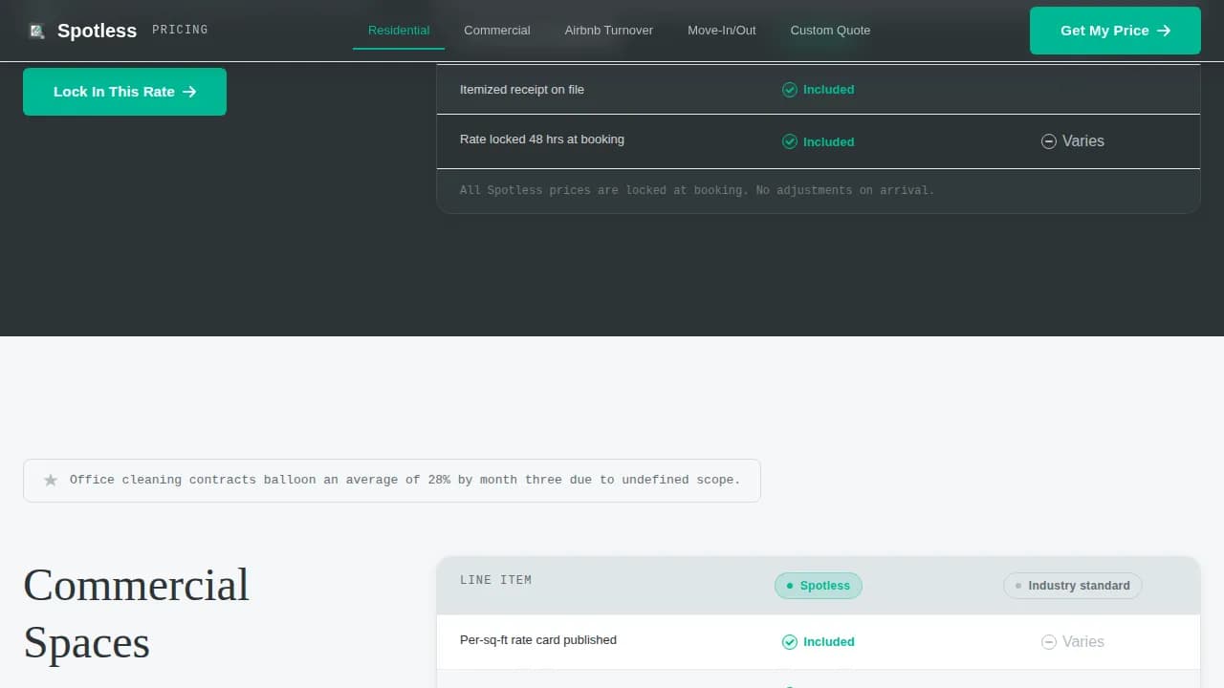
Task: Expand the Varies entry beside per-sq-ft rate card
Action: tap(1073, 641)
